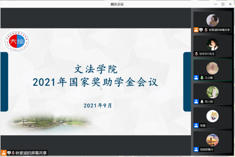Image resolution: width=235 pixels, height=157 pixels.
Task: Click the orange host icon in the bottom-left share label
Action: (x=3, y=153)
